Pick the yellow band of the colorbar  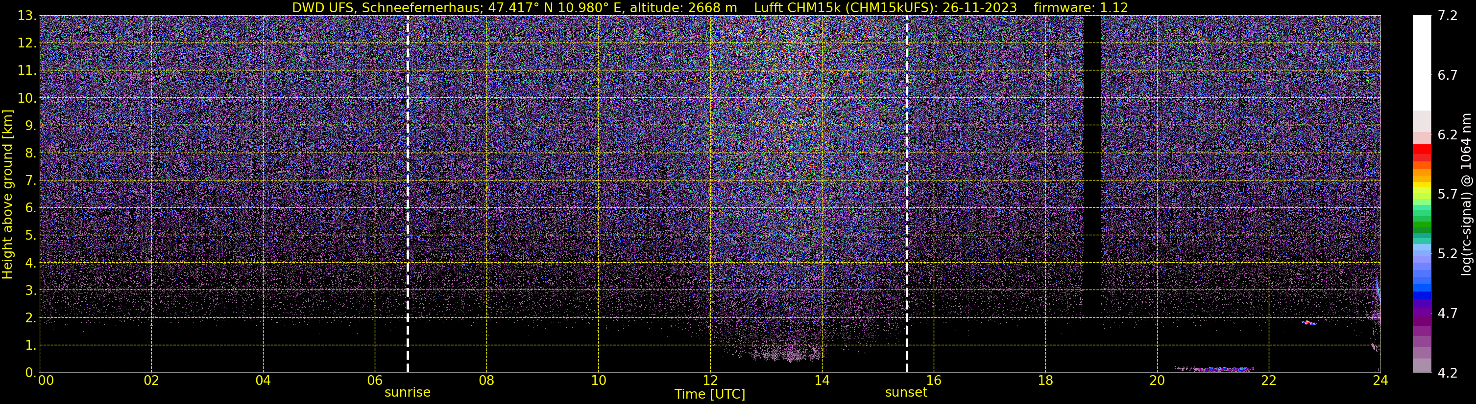1422,186
